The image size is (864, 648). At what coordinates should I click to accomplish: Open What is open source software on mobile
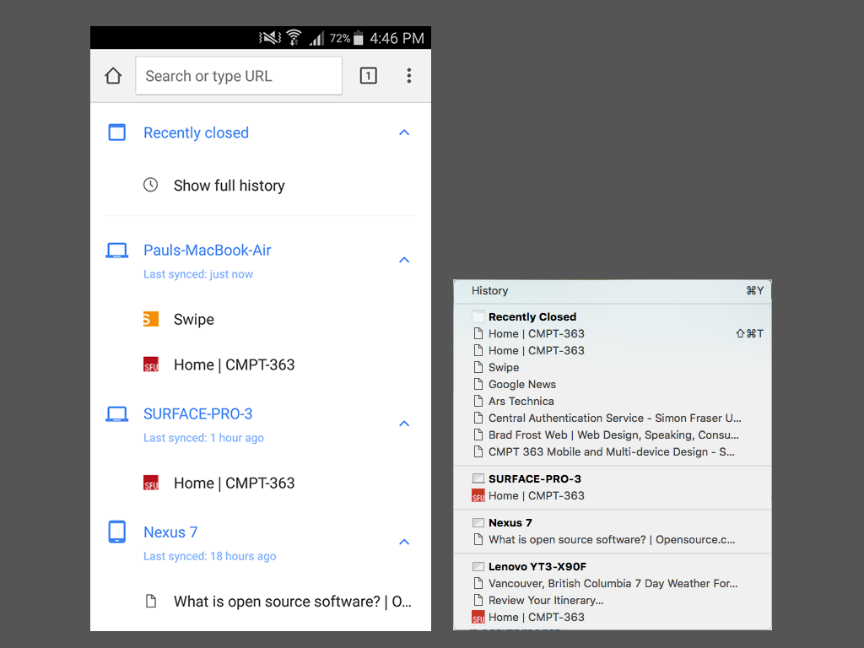[x=293, y=602]
